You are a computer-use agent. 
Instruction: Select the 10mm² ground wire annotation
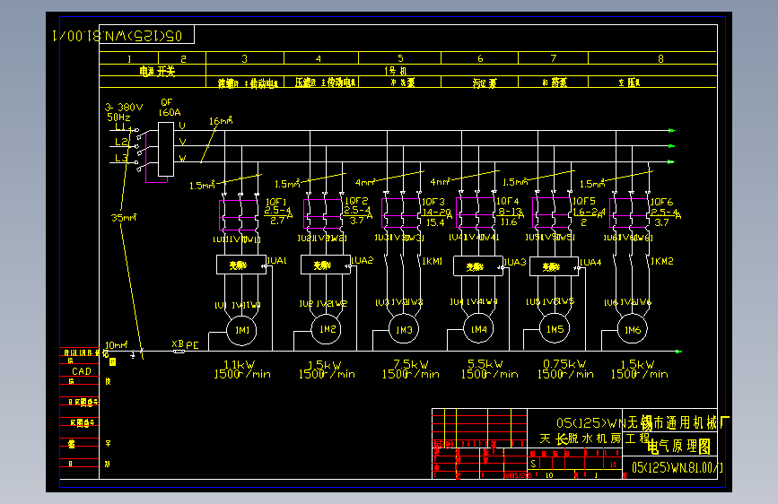tap(117, 344)
